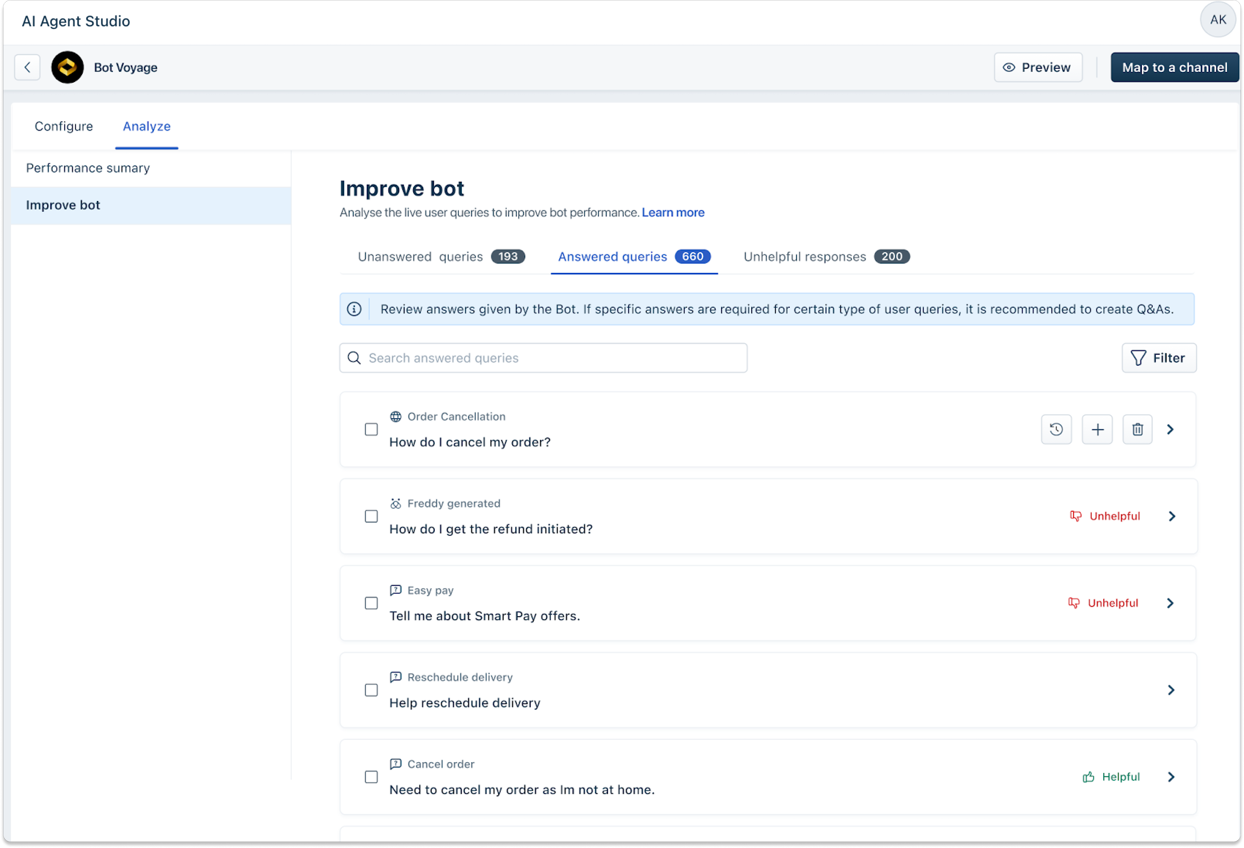This screenshot has height=848, width=1244.
Task: Delete the Order Cancellation query via trash icon
Action: pos(1137,429)
